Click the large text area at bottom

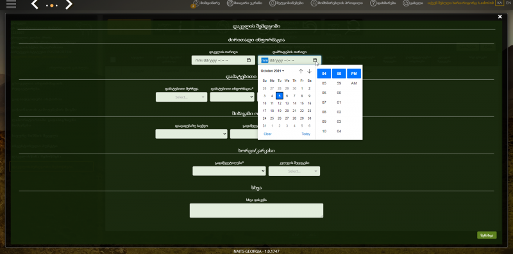pyautogui.click(x=256, y=210)
